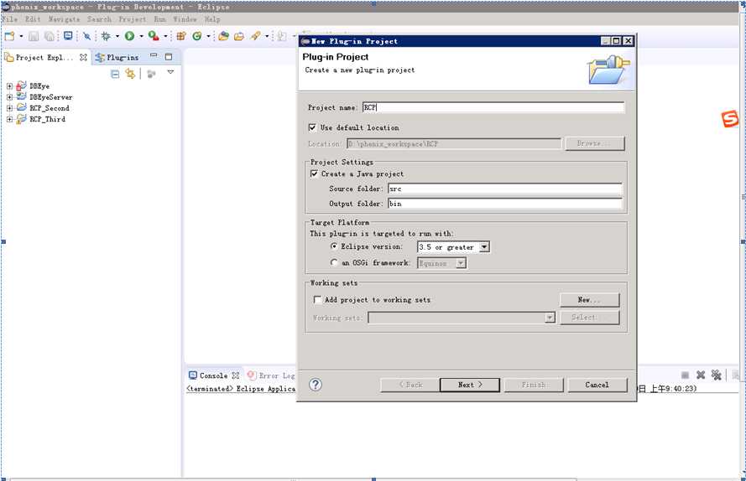Open the File menu
The image size is (746, 481).
pos(9,19)
